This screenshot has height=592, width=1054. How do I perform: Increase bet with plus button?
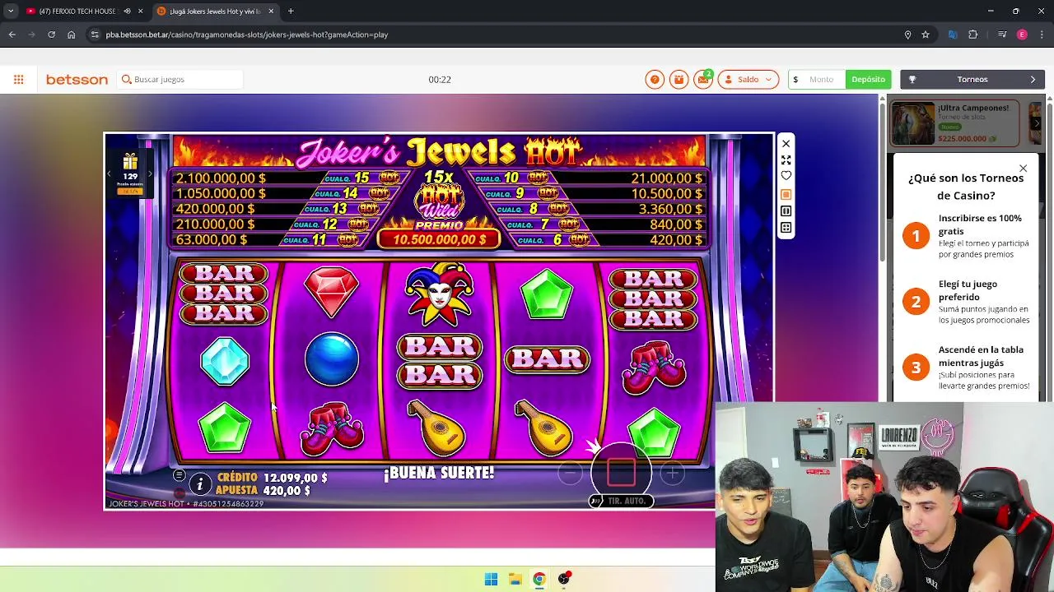[672, 473]
